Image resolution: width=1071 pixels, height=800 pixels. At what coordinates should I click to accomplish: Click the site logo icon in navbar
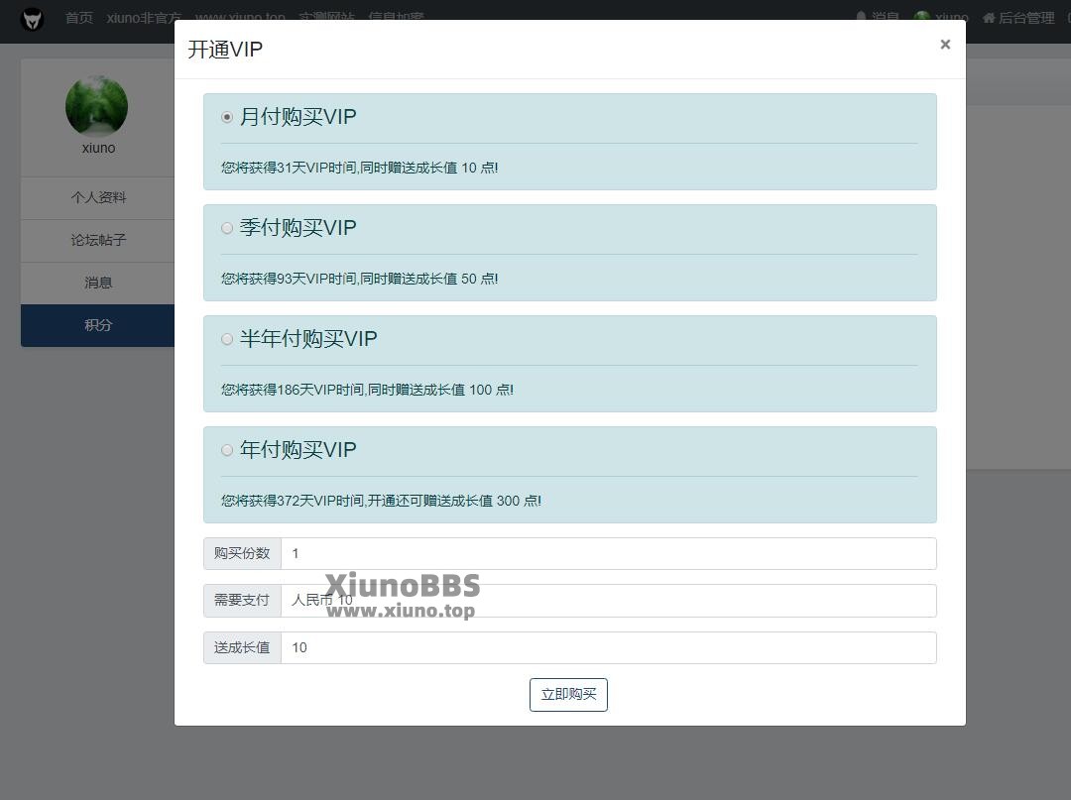tap(32, 19)
